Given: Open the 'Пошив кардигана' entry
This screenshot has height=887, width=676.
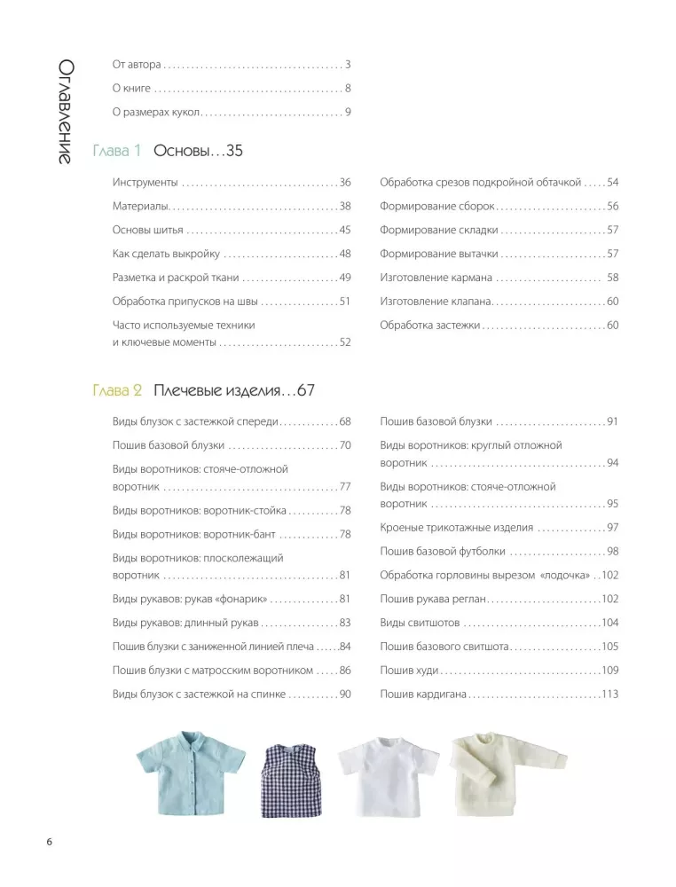Looking at the screenshot, I should 499,695.
